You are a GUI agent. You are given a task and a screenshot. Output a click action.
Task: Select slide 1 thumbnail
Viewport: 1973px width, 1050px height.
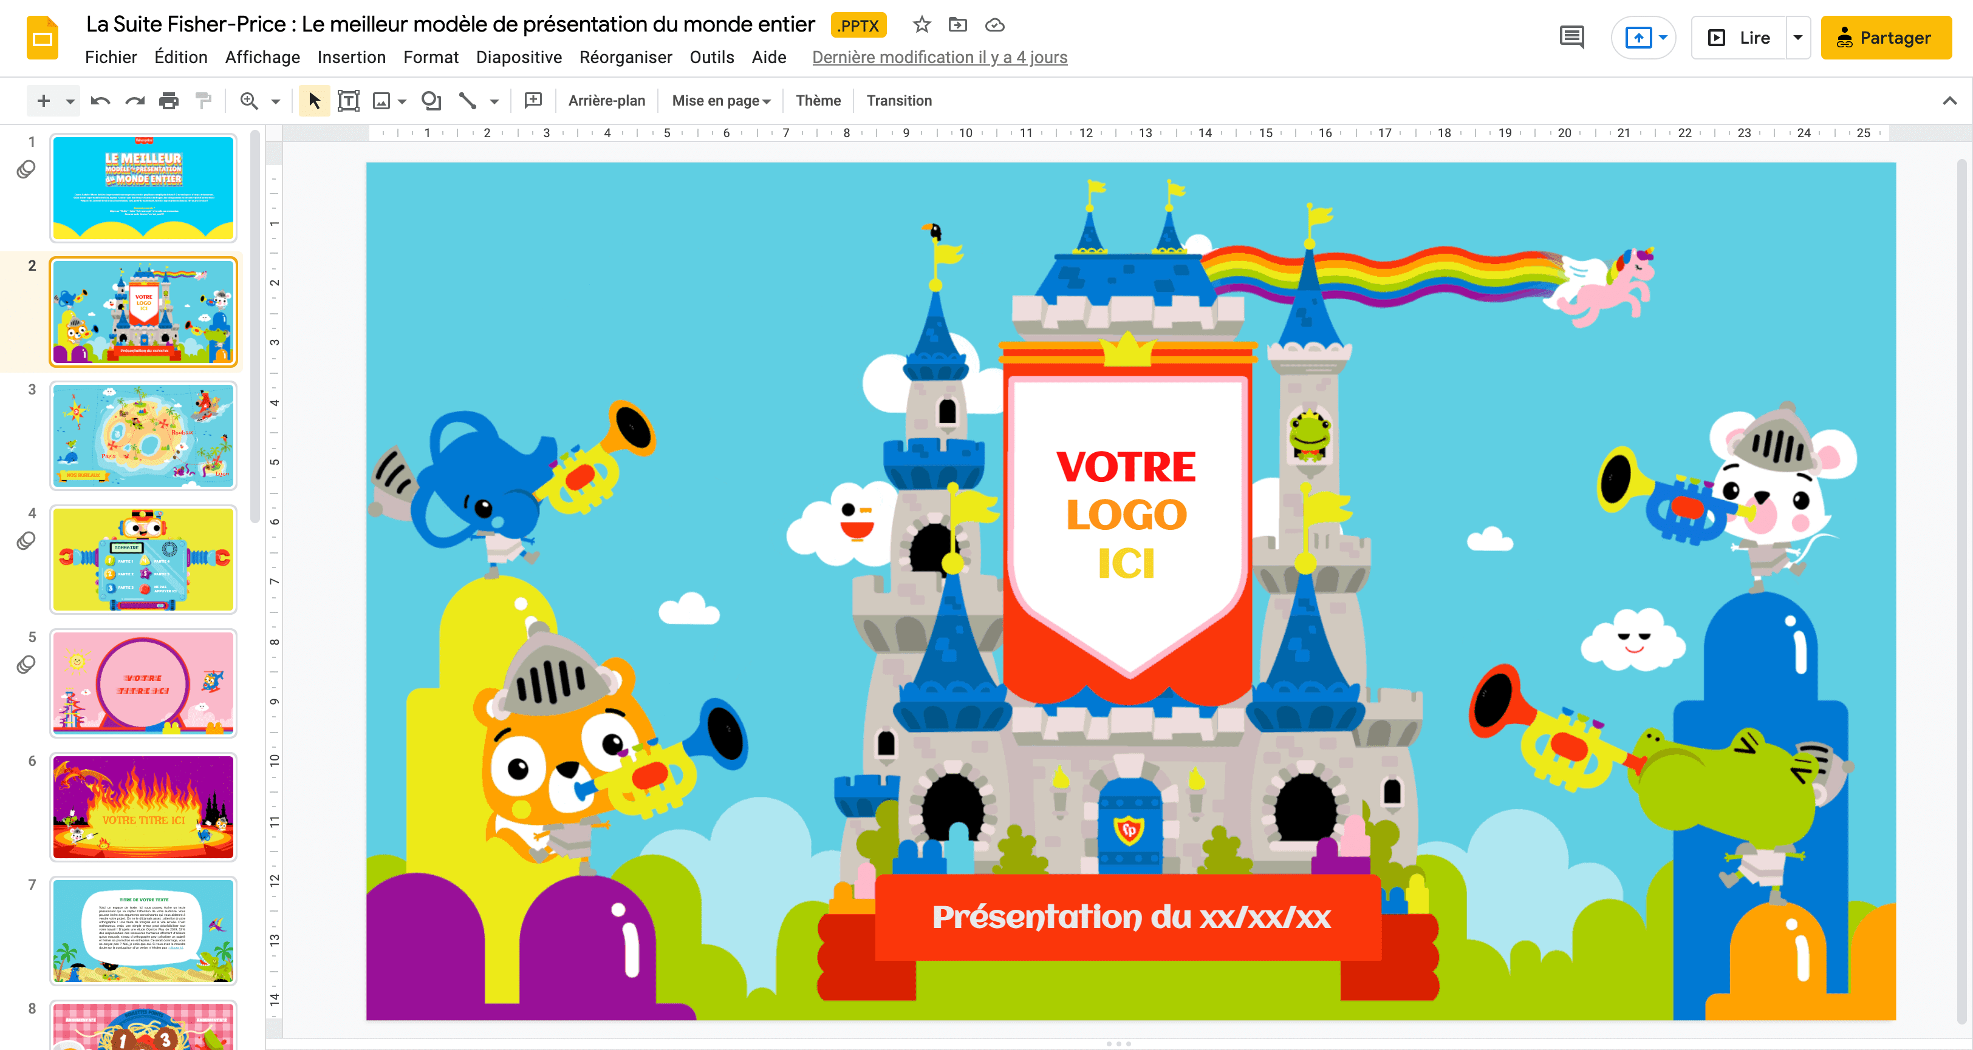click(143, 188)
